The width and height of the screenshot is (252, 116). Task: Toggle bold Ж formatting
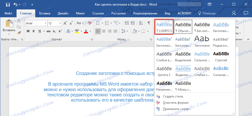pos(28,31)
